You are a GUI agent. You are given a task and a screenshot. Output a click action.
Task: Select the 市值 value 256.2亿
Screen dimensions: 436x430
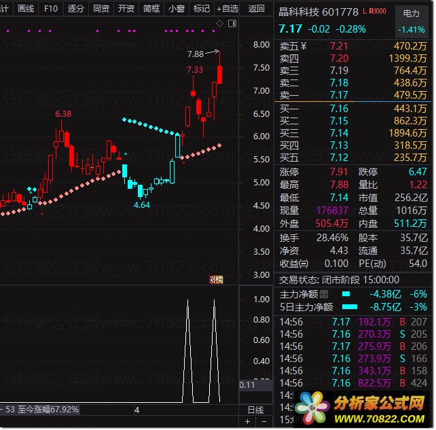(411, 198)
